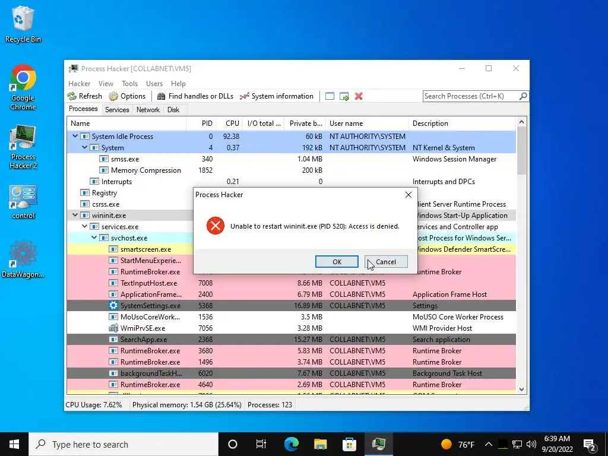Open the Hacker menu

coord(79,83)
